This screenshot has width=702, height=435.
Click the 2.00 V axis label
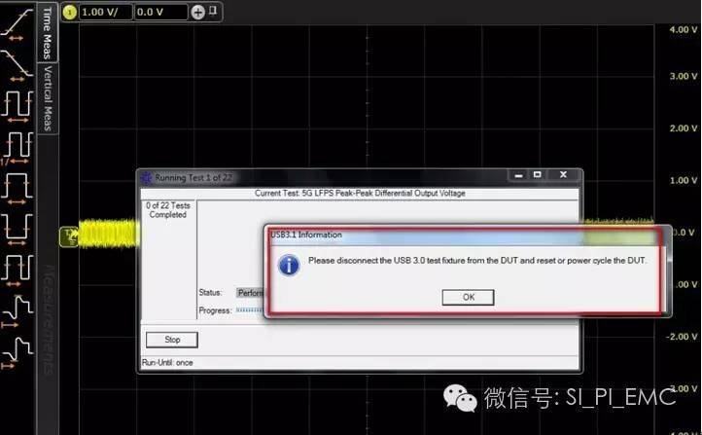[684, 128]
